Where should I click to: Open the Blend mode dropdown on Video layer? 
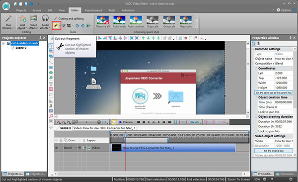pyautogui.click(x=75, y=148)
